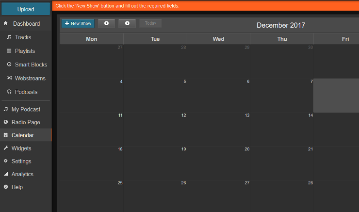
Task: View Analytics page
Action: pos(22,174)
